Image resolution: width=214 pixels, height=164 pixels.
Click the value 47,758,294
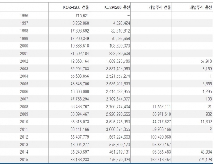(80, 99)
